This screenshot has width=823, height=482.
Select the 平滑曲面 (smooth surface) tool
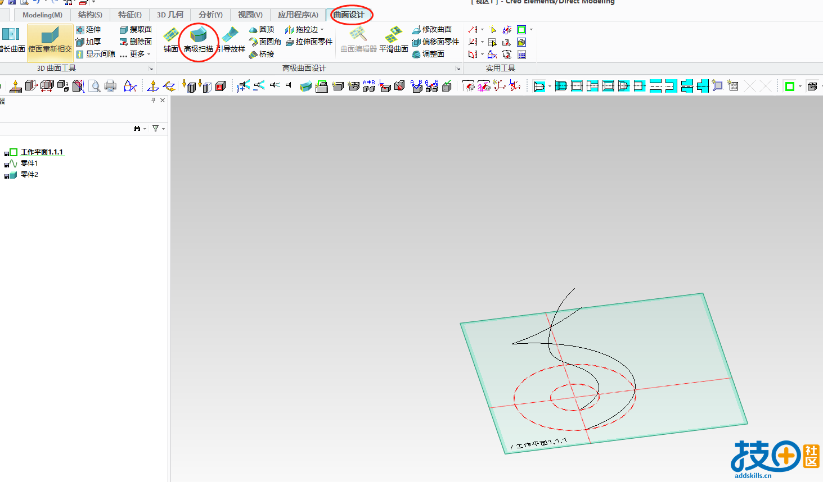(x=393, y=40)
